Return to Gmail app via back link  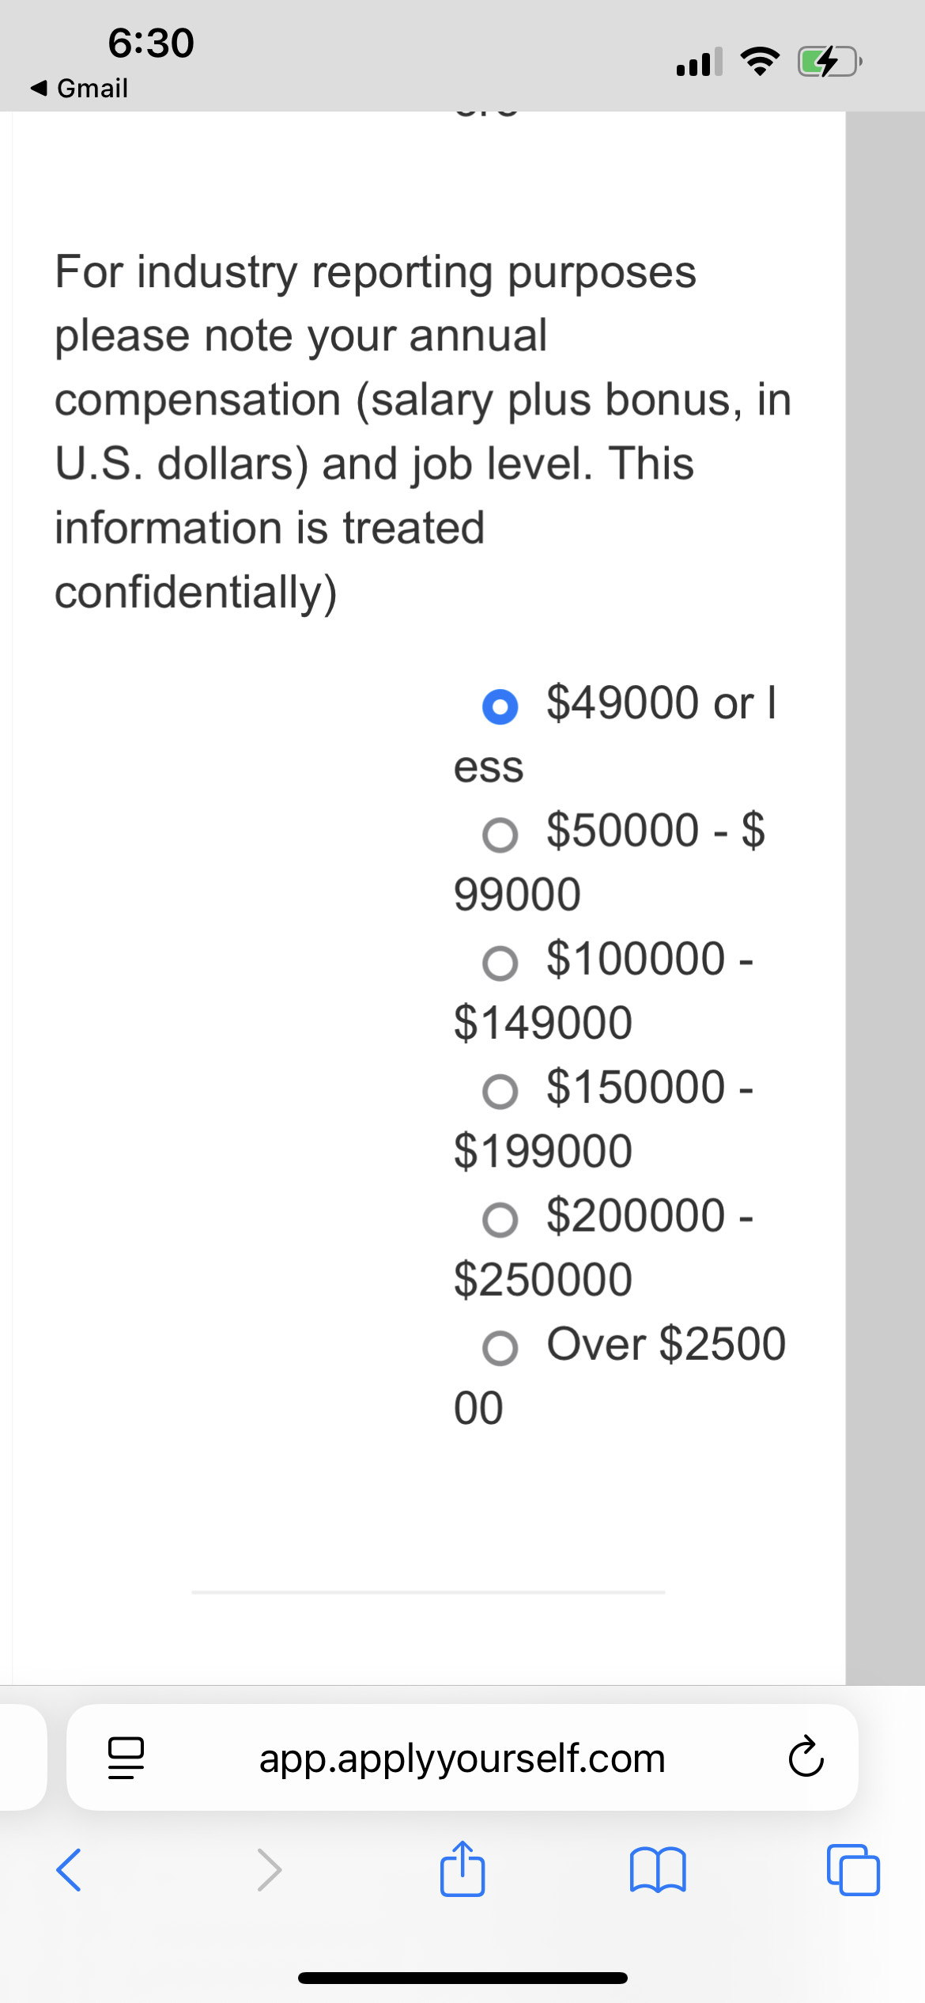click(x=79, y=88)
